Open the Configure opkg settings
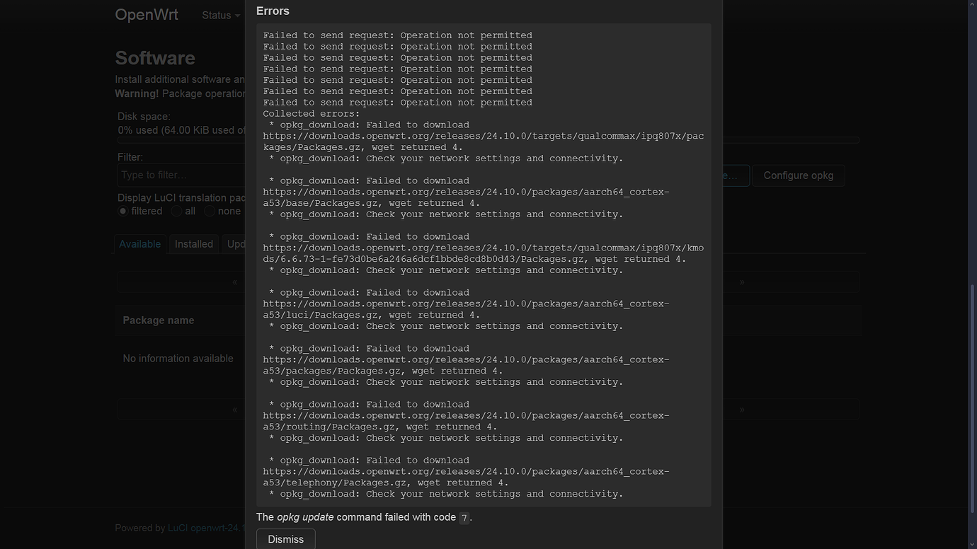The width and height of the screenshot is (977, 549). pos(798,175)
